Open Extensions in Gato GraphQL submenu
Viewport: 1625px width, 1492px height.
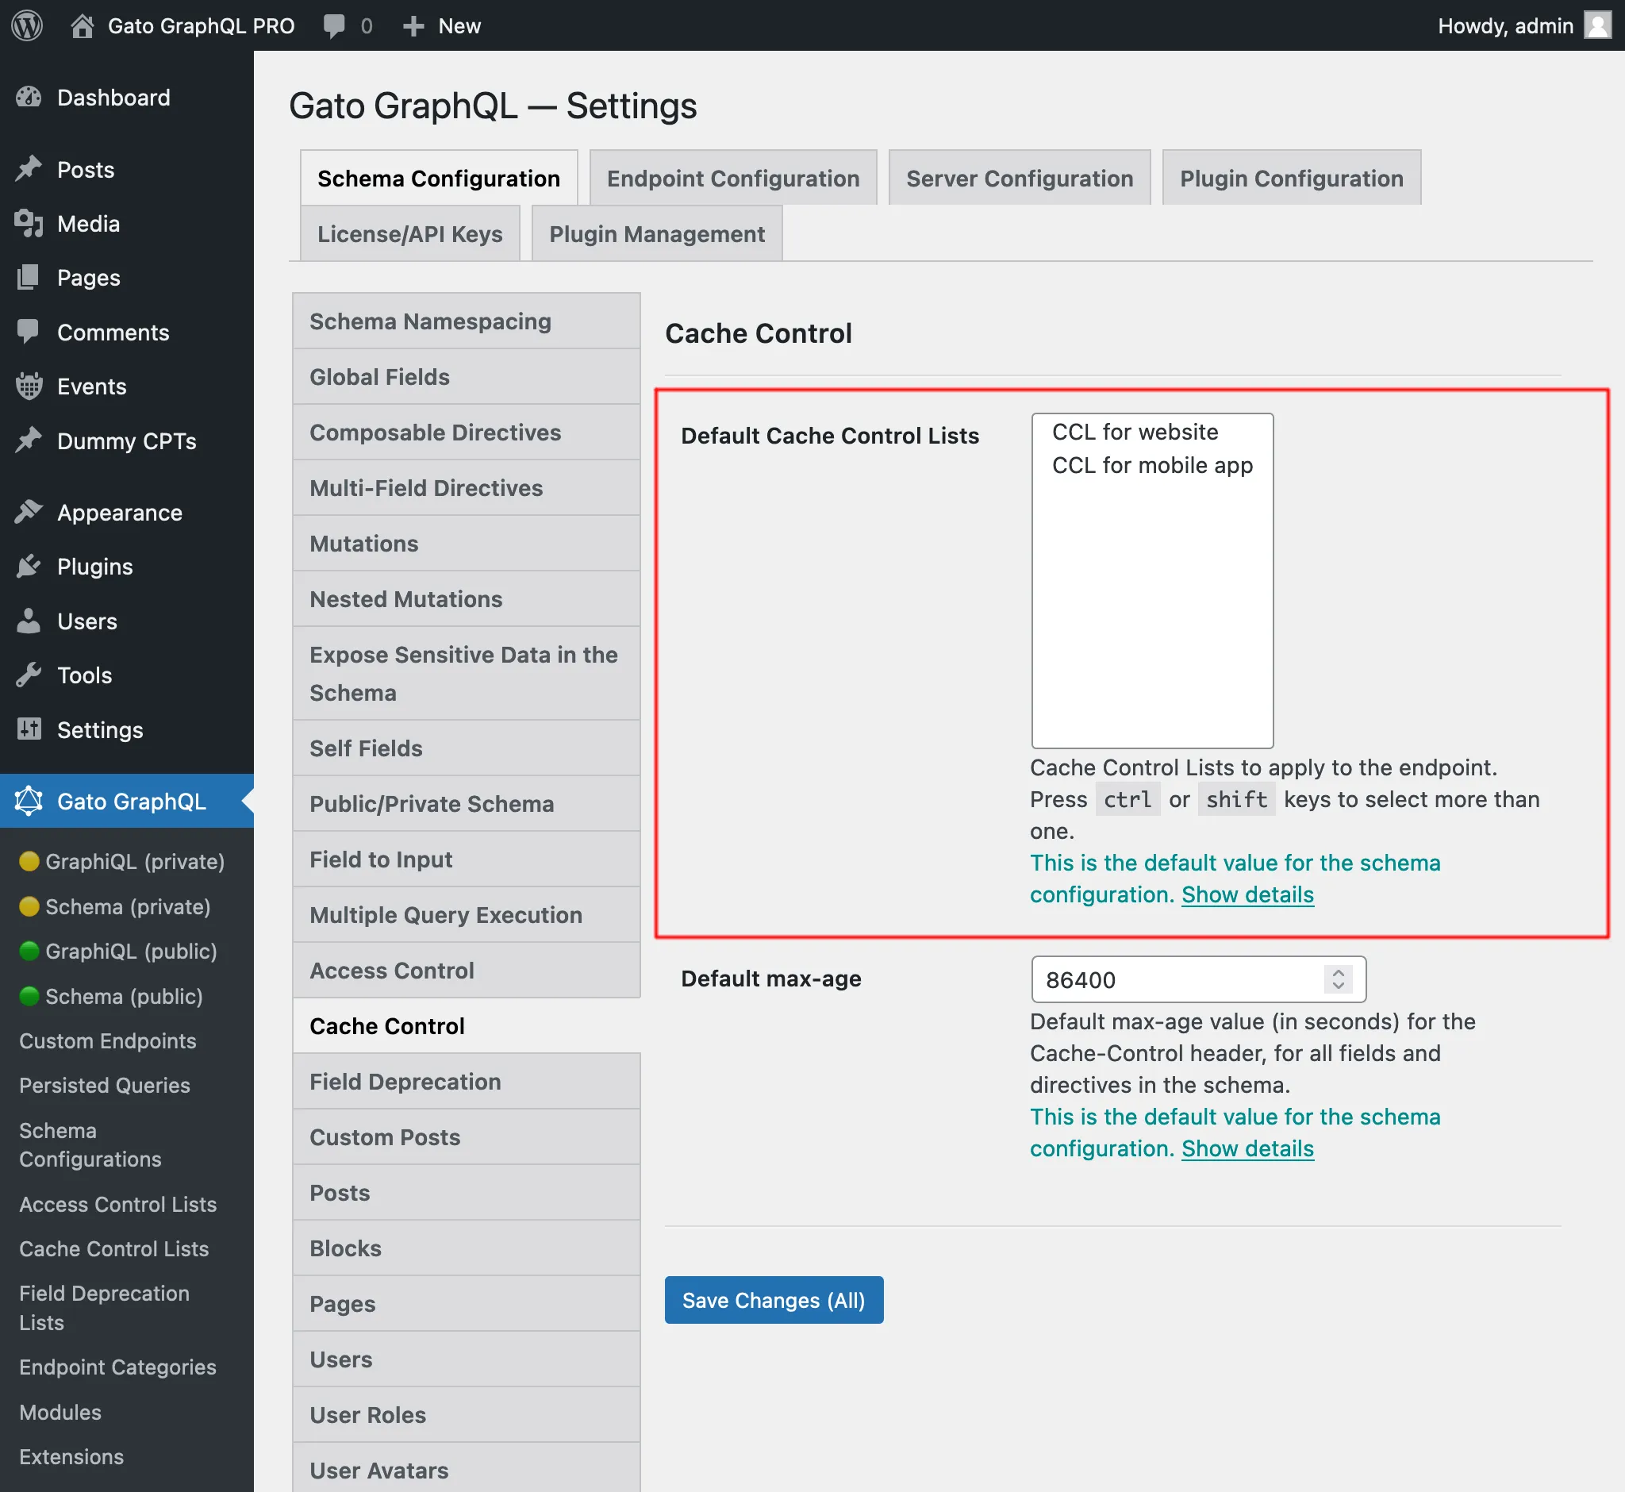(x=72, y=1456)
